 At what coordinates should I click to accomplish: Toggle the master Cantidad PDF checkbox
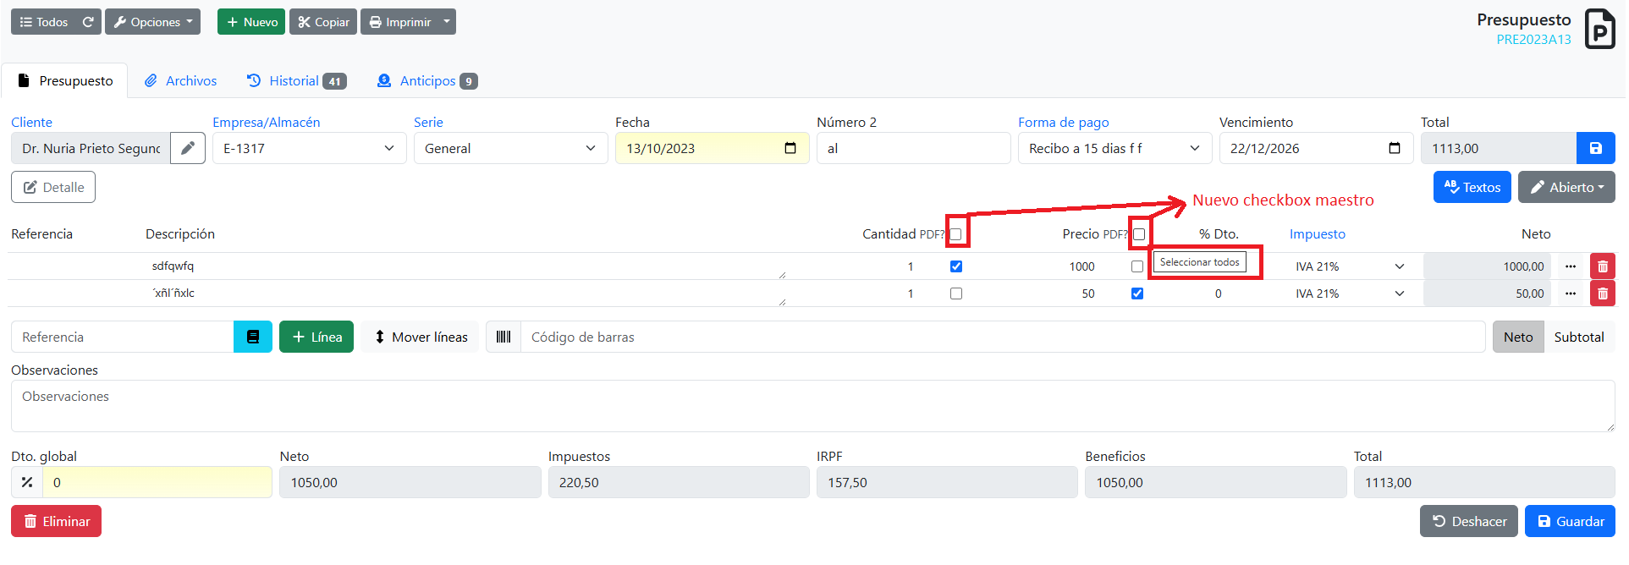point(956,234)
